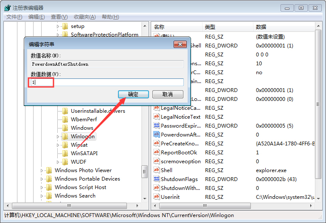The width and height of the screenshot is (326, 223).
Task: Expand the Windows Search tree node
Action: [42, 196]
